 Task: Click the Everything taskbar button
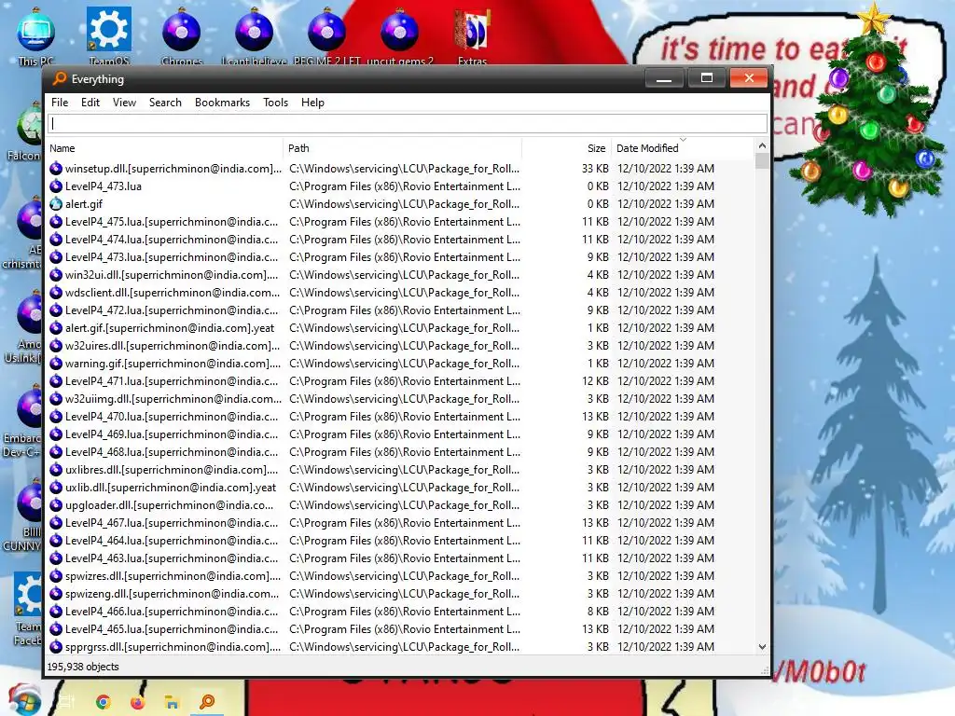[207, 702]
